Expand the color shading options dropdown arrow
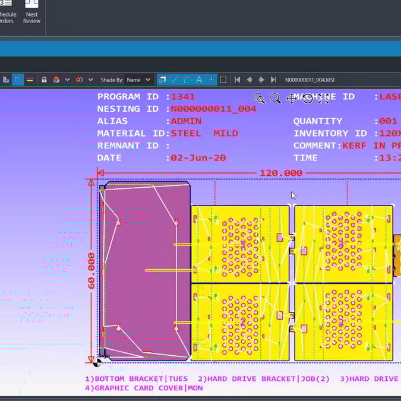This screenshot has height=401, width=401. pyautogui.click(x=68, y=80)
